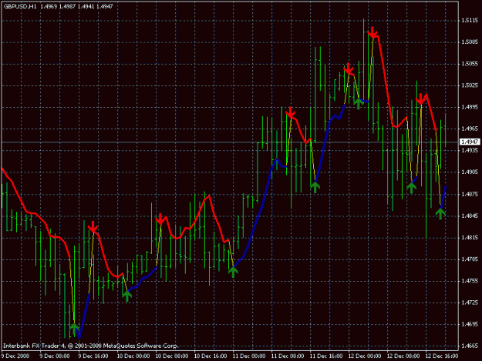Viewport: 482px width, 361px height.
Task: Select the green buy arrow above 11 Dec 16:00
Action: [x=315, y=187]
